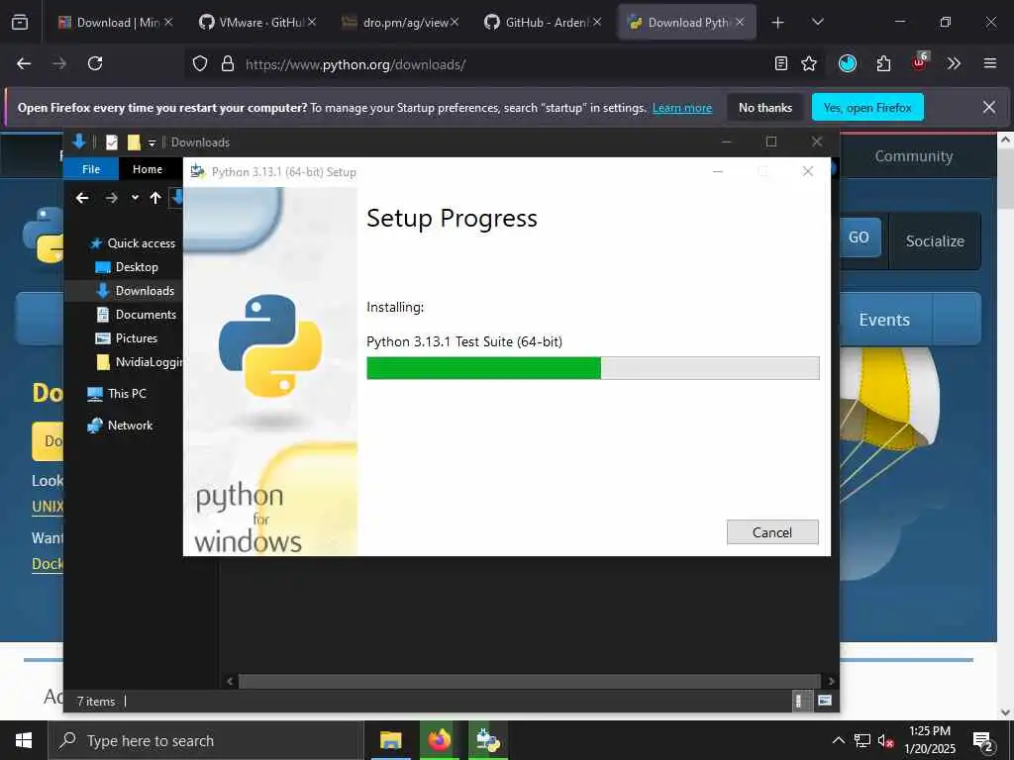Screen dimensions: 1014x760
Task: Open the network status tray icon
Action: (862, 740)
